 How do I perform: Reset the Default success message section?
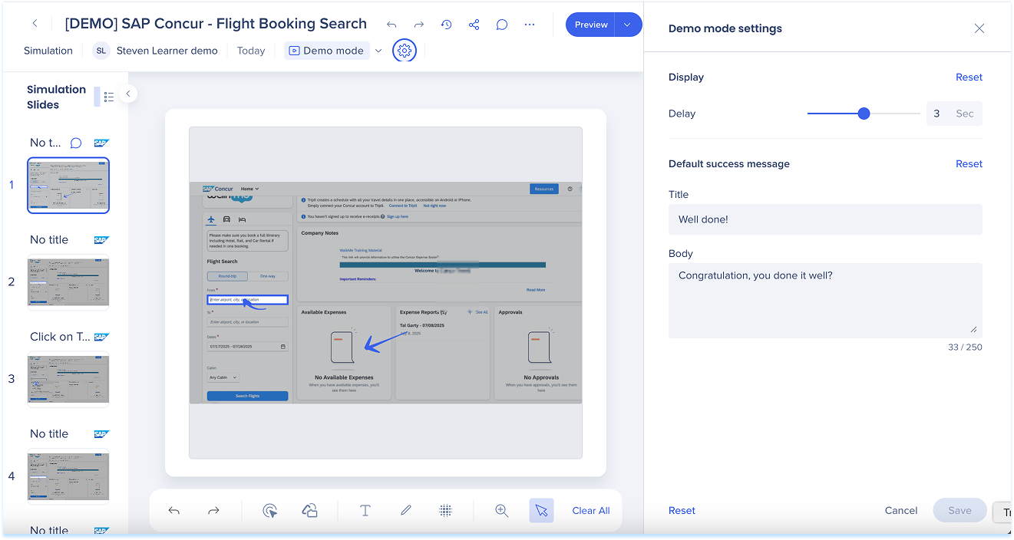click(969, 164)
